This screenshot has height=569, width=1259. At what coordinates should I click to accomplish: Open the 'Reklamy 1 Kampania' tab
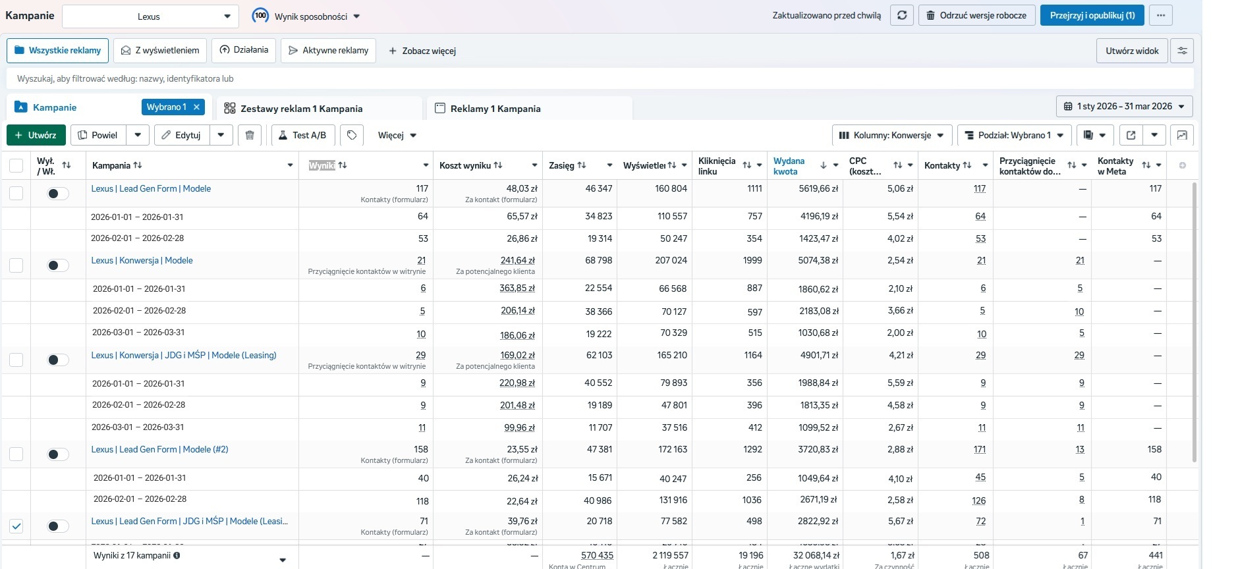click(x=530, y=108)
